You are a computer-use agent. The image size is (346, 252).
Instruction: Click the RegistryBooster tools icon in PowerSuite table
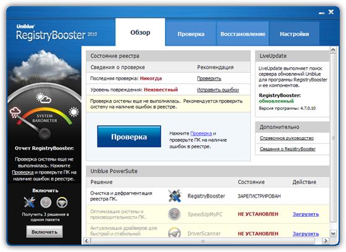pyautogui.click(x=174, y=196)
